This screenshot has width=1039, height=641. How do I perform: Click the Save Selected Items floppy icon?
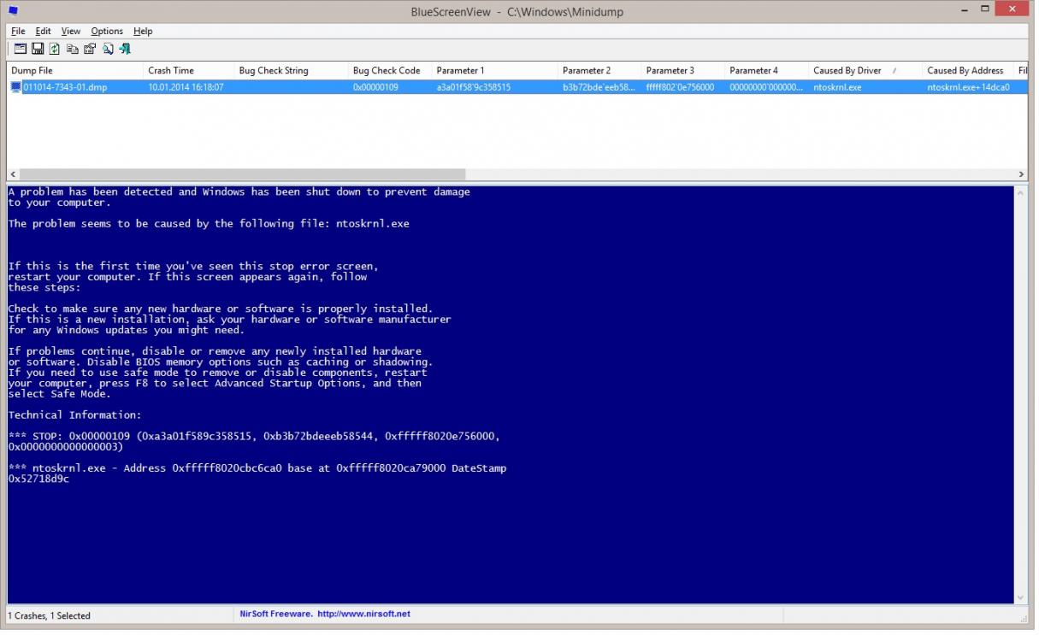tap(38, 49)
